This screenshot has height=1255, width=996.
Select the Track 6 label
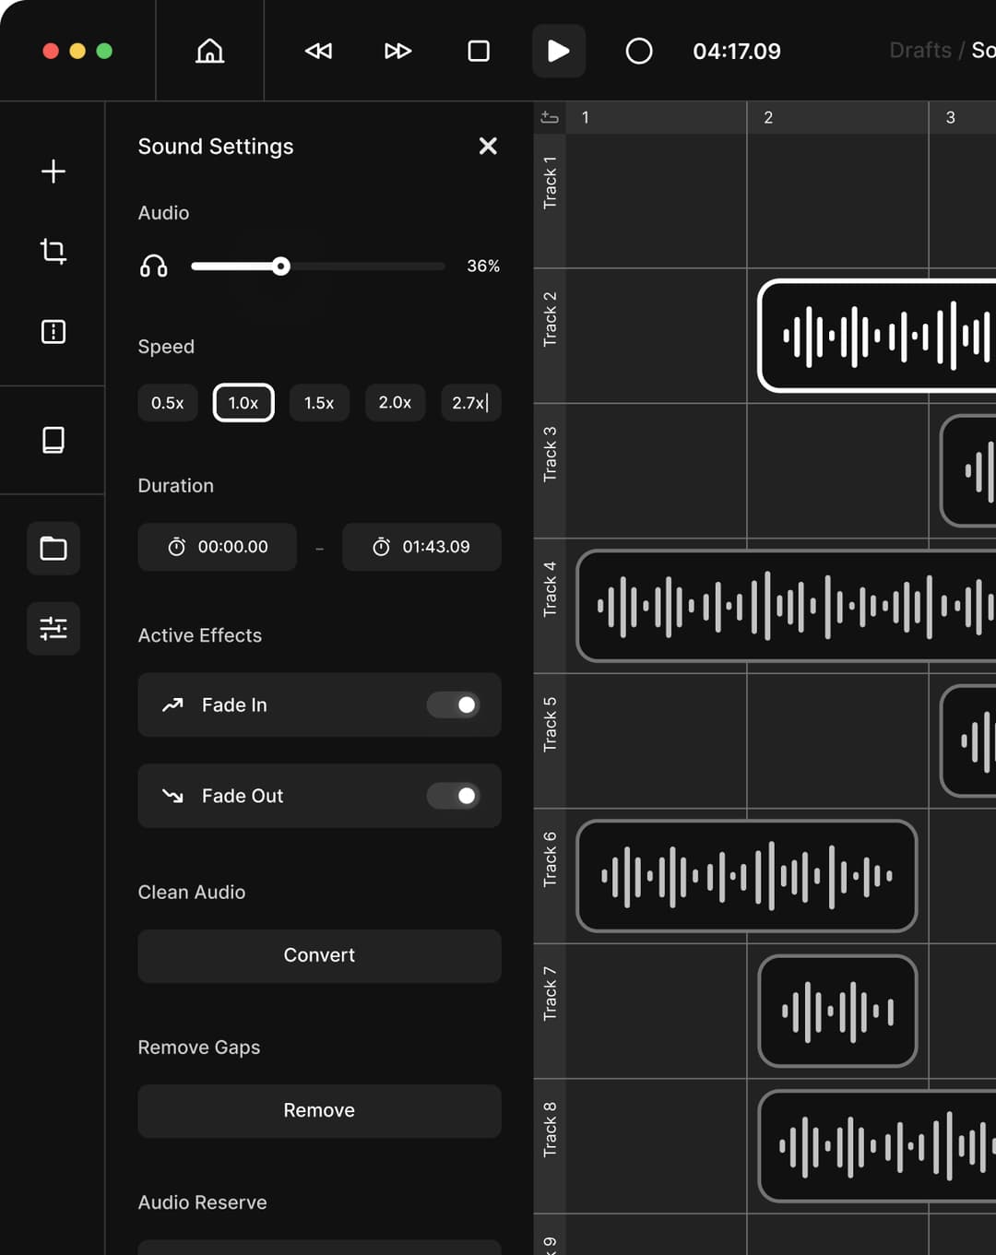click(x=550, y=858)
